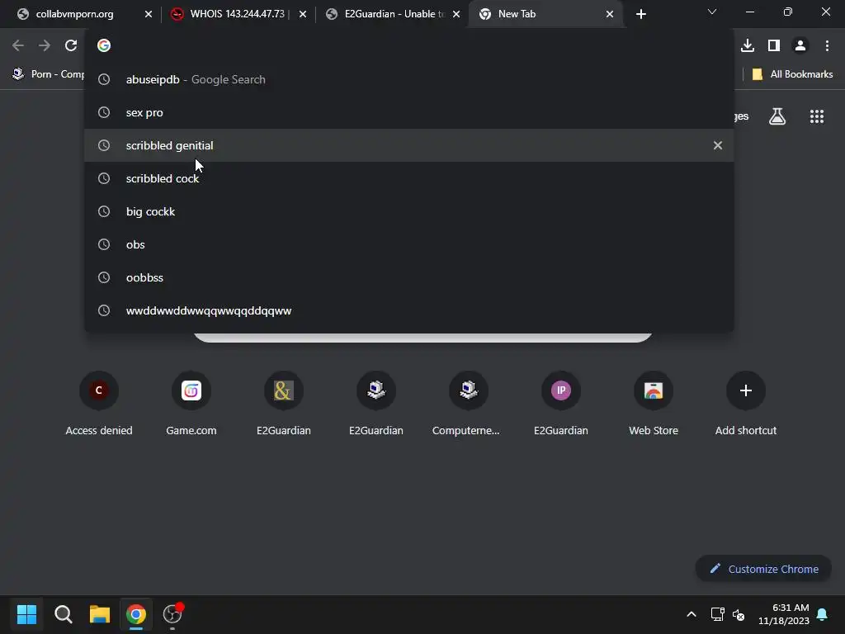The width and height of the screenshot is (845, 634).
Task: Reload the current page
Action: (x=71, y=46)
